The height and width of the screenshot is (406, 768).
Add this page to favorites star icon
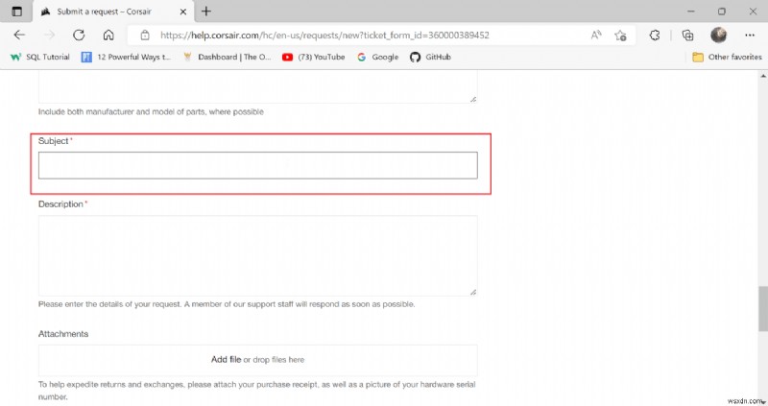(x=620, y=36)
